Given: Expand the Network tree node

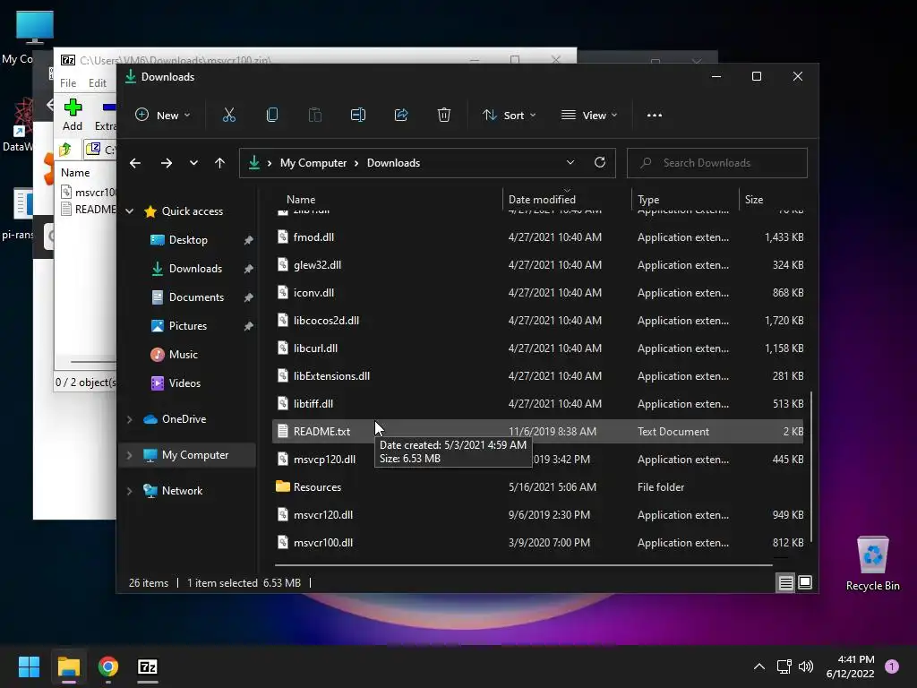Looking at the screenshot, I should [129, 491].
